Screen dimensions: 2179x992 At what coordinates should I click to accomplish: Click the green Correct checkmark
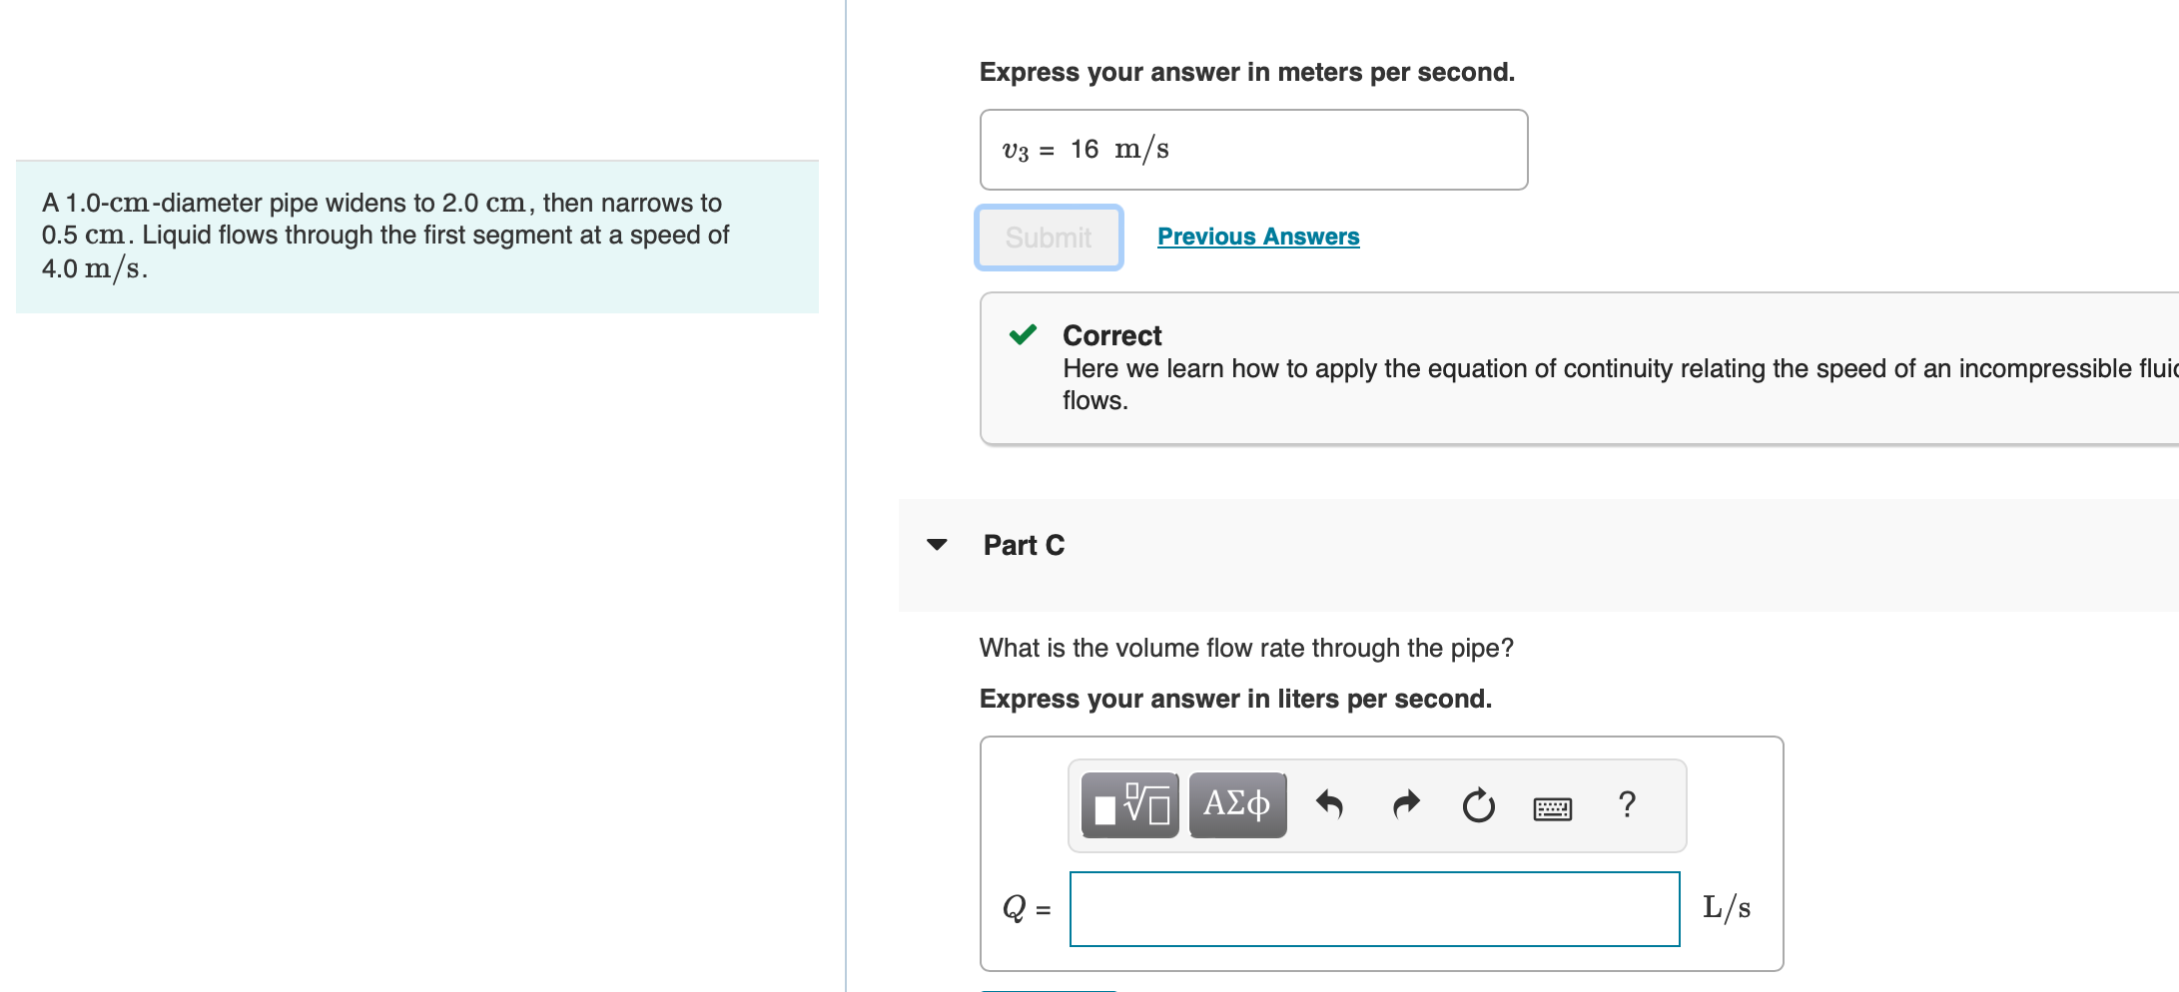pyautogui.click(x=1023, y=335)
